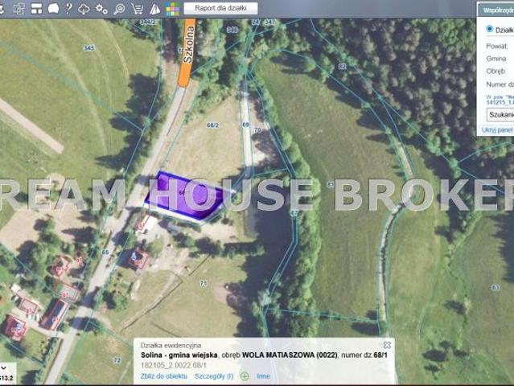
Task: Open the layout panels icon in toolbar
Action: coord(37,9)
